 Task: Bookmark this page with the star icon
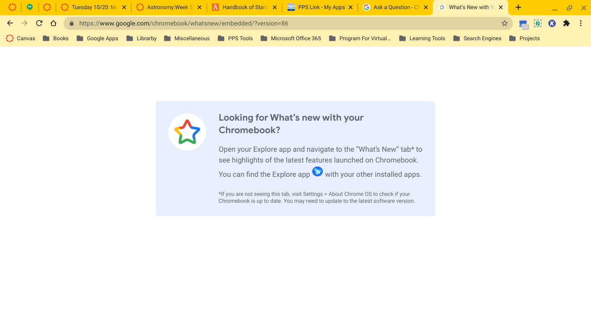[504, 23]
